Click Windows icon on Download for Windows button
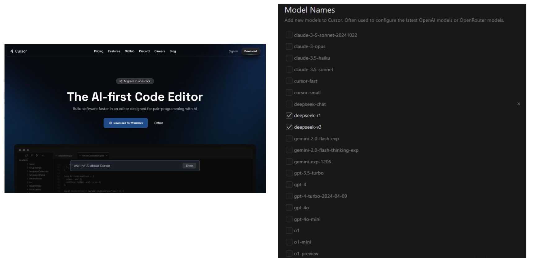This screenshot has height=258, width=536. 110,123
